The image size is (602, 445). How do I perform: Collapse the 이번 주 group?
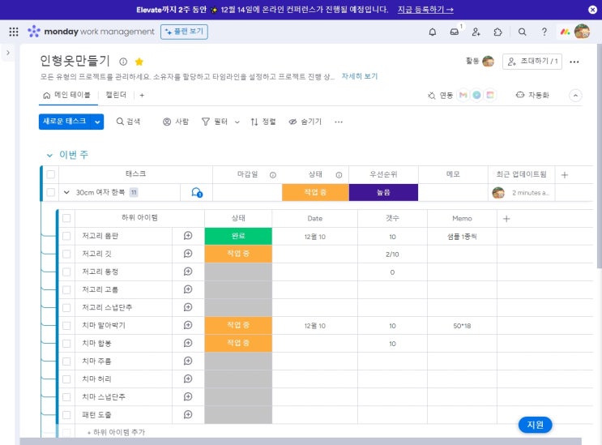pyautogui.click(x=49, y=154)
